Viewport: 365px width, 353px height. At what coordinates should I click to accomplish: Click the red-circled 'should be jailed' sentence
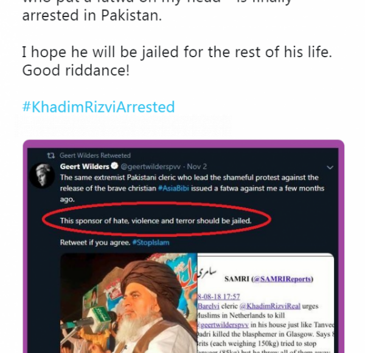click(x=155, y=220)
